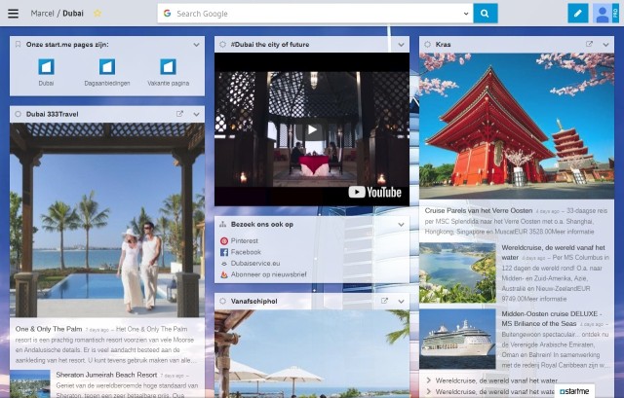The height and width of the screenshot is (398, 624).
Task: Open 'Abonneer op nieuwsbrief' link
Action: (269, 274)
